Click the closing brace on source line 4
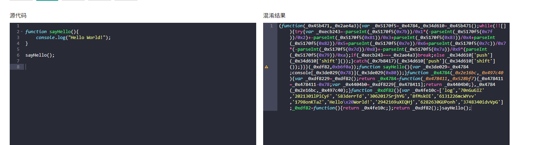Screen dimensions: 553x145 click(x=27, y=43)
